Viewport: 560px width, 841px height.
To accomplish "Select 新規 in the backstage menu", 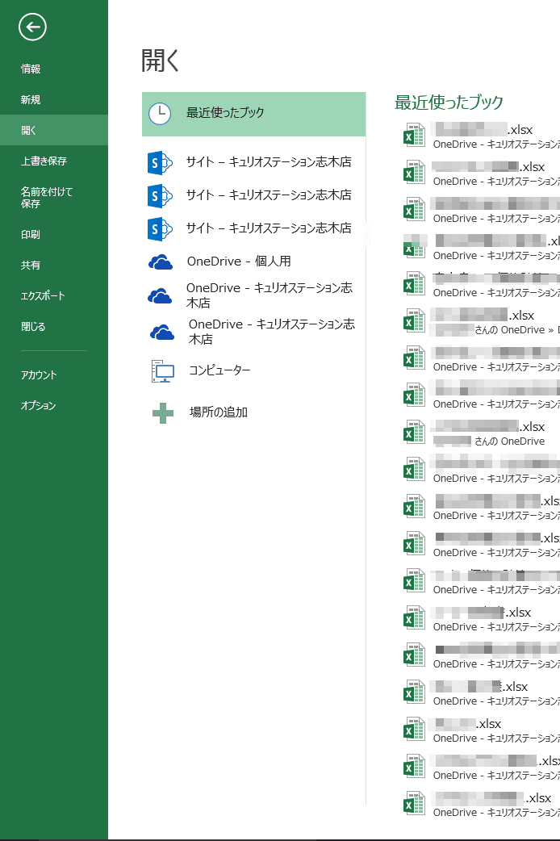I will tap(53, 100).
